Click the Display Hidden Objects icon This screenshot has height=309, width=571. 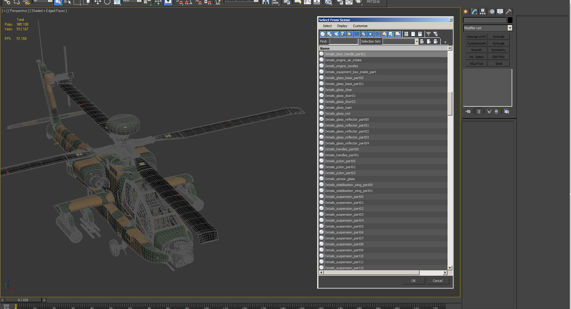pyautogui.click(x=398, y=34)
